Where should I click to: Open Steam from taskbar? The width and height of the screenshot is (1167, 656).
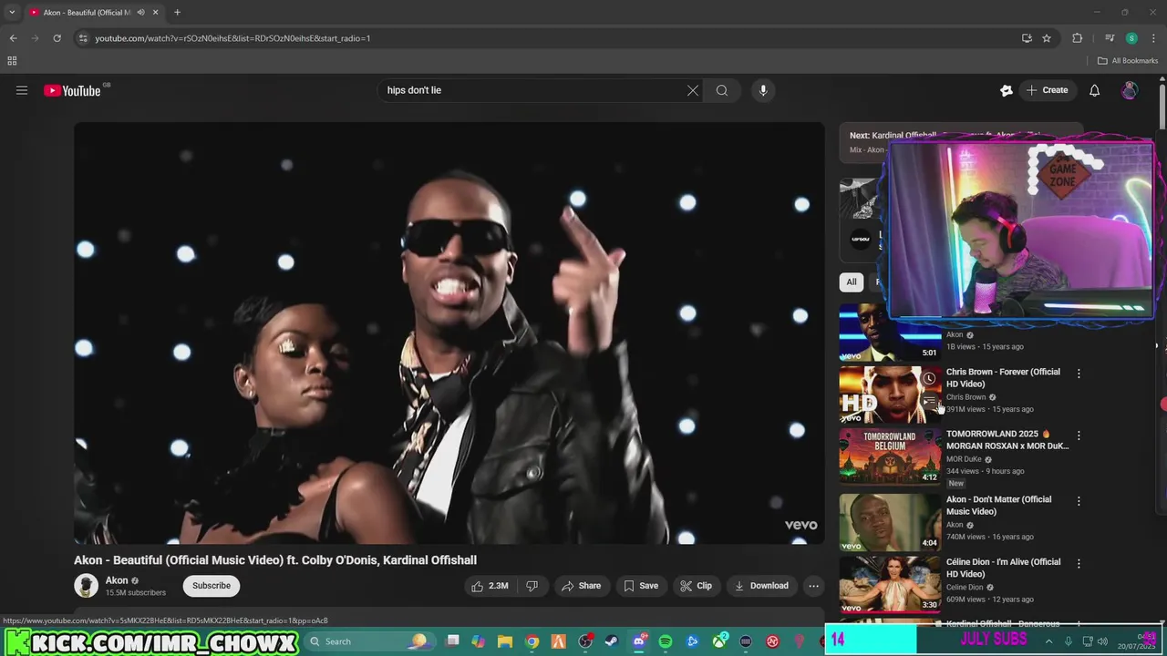pyautogui.click(x=612, y=641)
